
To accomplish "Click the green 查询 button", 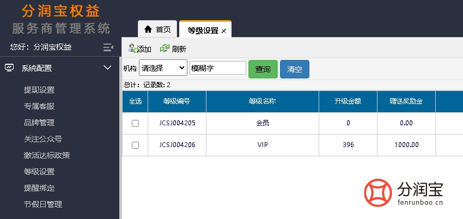I will tap(263, 69).
